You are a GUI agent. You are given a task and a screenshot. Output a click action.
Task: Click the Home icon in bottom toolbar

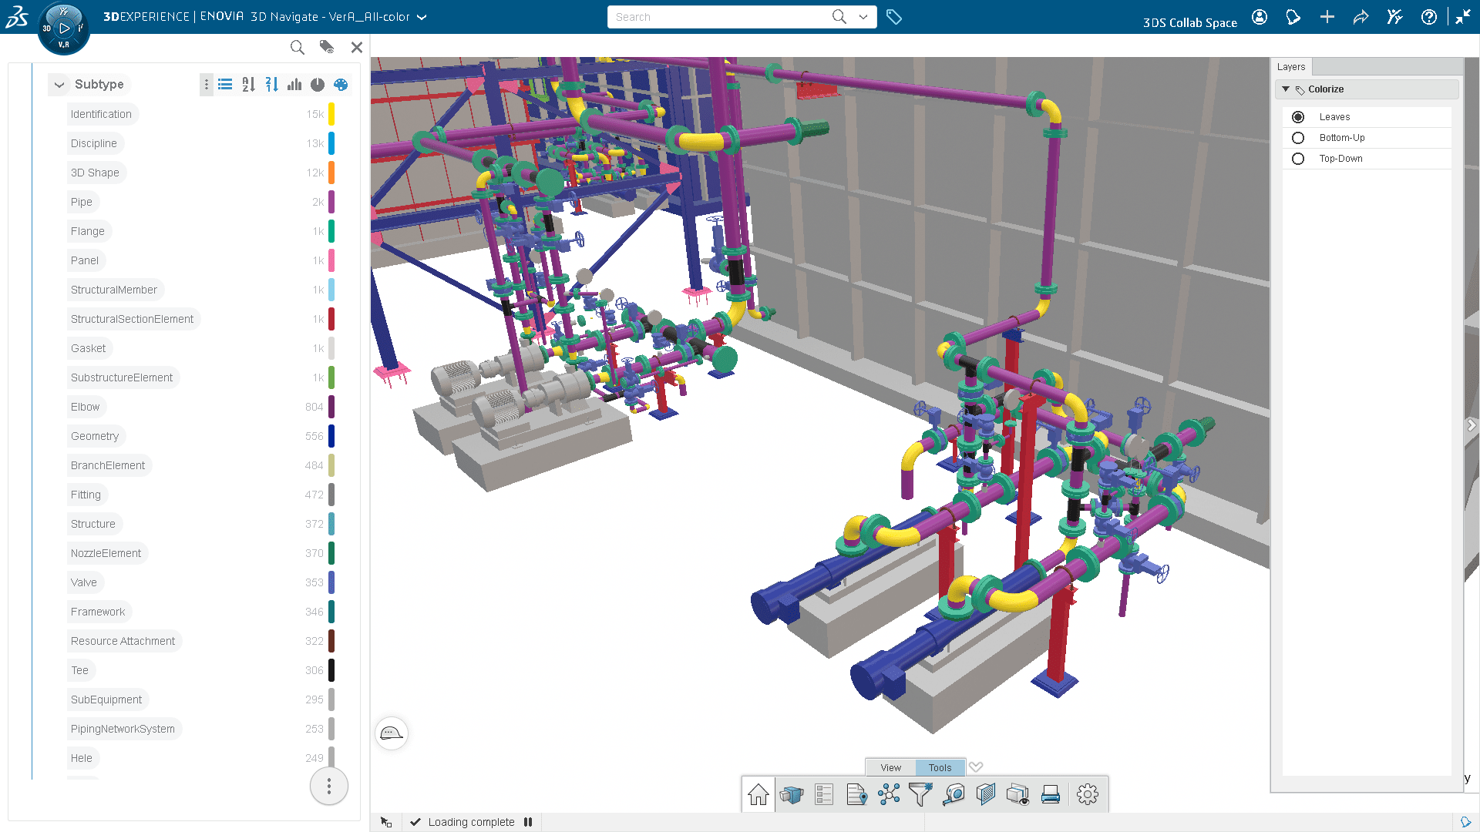[x=758, y=794]
